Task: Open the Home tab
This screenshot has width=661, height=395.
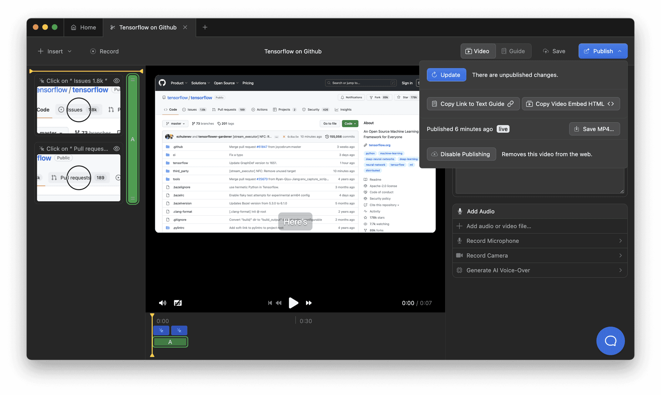Action: coord(83,27)
